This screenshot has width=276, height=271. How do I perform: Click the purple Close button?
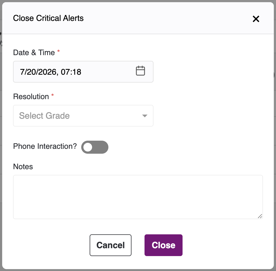(x=163, y=245)
